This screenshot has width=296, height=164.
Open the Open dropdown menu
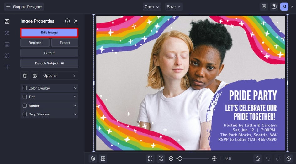152,7
